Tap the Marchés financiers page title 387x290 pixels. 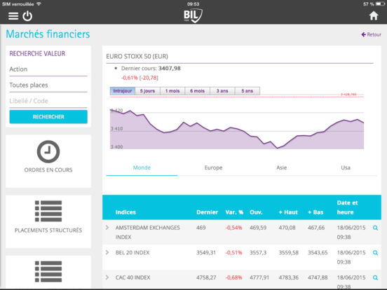pyautogui.click(x=48, y=34)
